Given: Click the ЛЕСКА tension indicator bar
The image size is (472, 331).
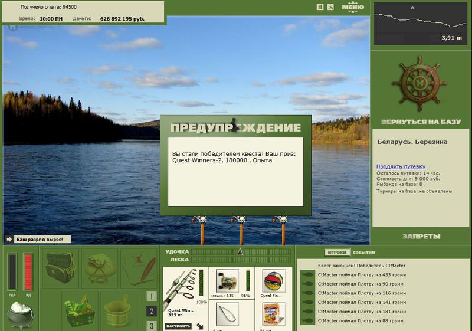Looking at the screenshot, I should tap(241, 260).
